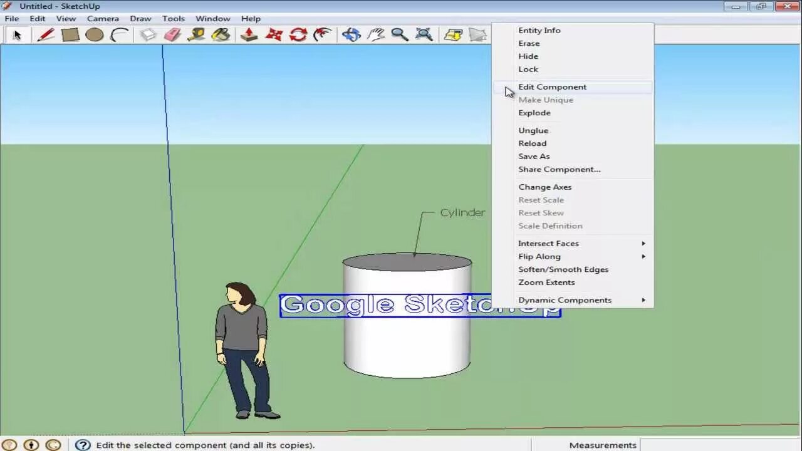Select the Zoom Extents tool
This screenshot has width=802, height=451.
pos(424,35)
